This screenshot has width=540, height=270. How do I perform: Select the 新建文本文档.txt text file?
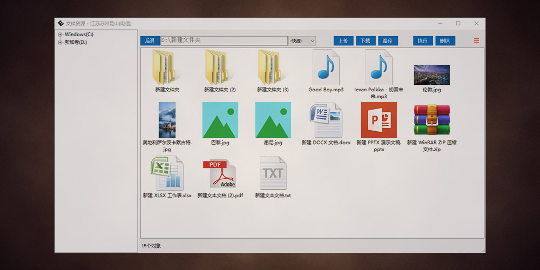pos(273,173)
